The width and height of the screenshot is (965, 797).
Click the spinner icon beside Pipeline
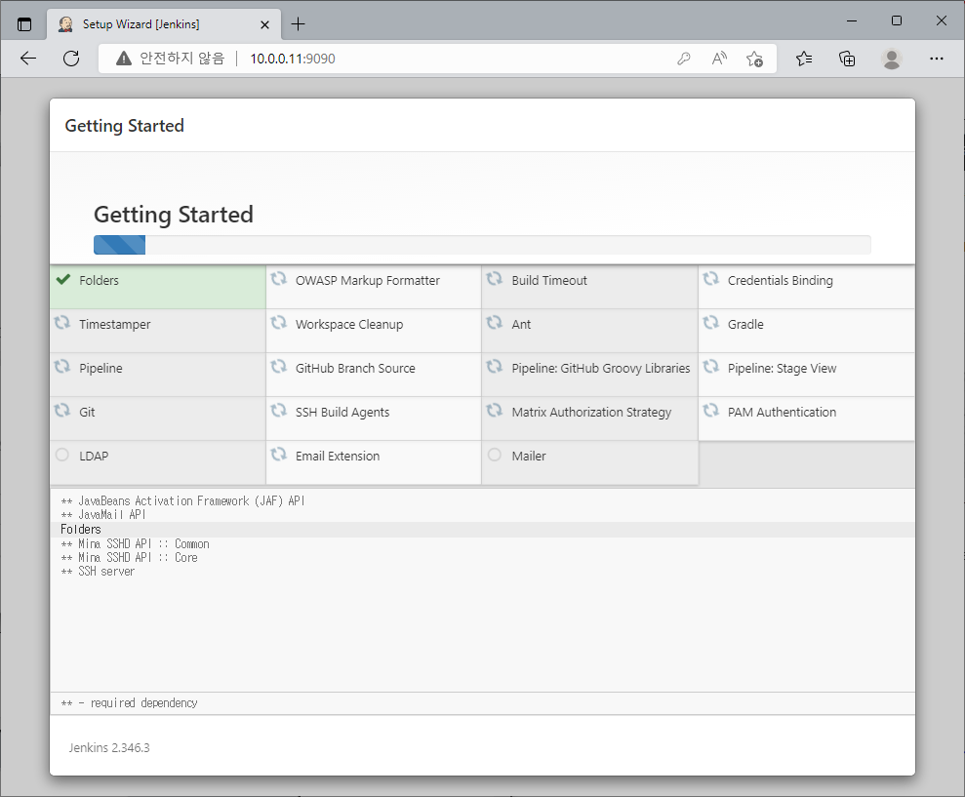point(62,367)
